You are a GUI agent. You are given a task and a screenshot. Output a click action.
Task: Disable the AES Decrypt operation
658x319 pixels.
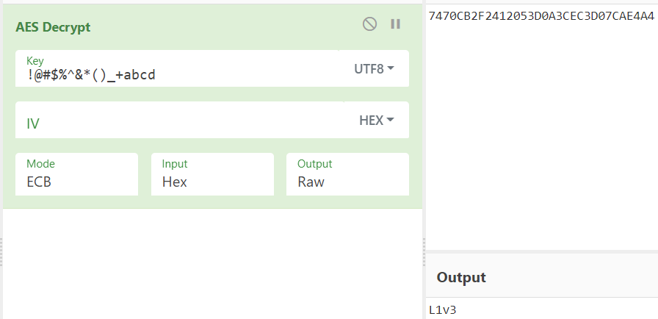(369, 24)
